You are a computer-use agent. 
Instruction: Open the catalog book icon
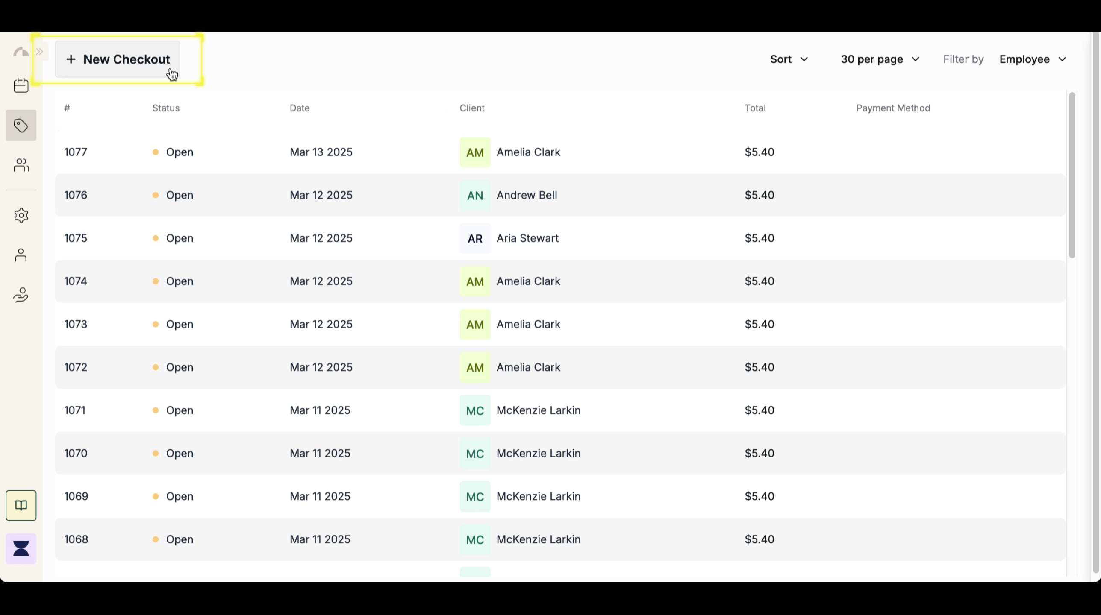21,505
